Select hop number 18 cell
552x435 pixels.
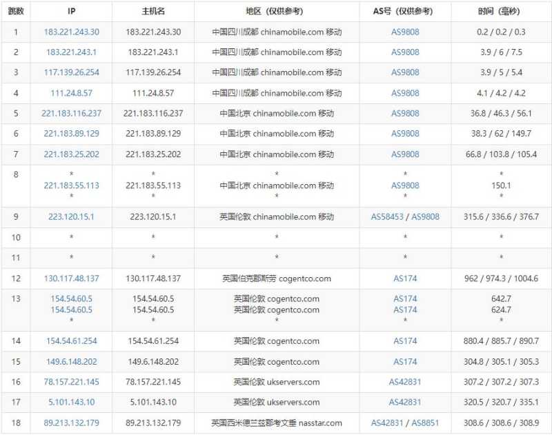(x=16, y=423)
